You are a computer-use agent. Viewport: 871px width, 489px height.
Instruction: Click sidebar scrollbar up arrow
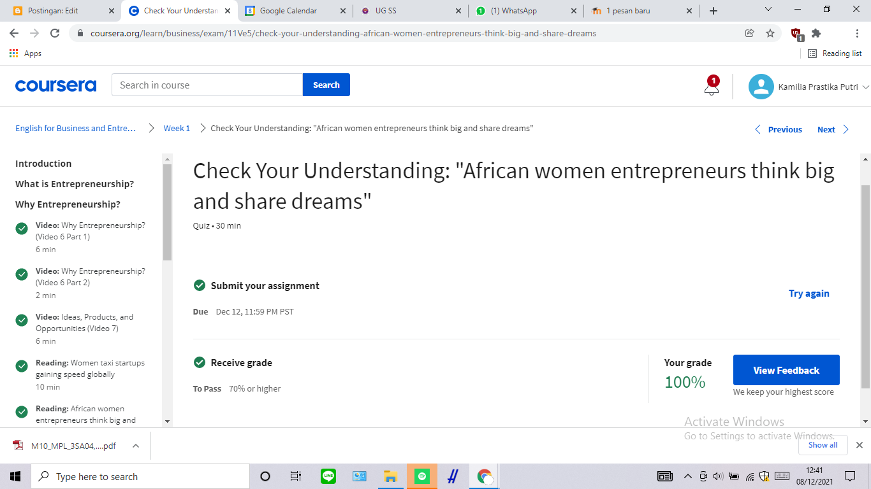pos(168,159)
